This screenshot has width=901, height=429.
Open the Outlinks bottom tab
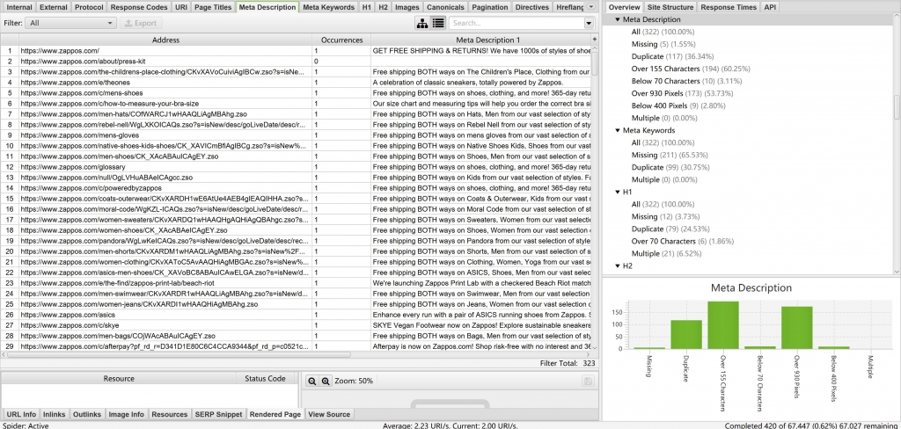tap(87, 414)
